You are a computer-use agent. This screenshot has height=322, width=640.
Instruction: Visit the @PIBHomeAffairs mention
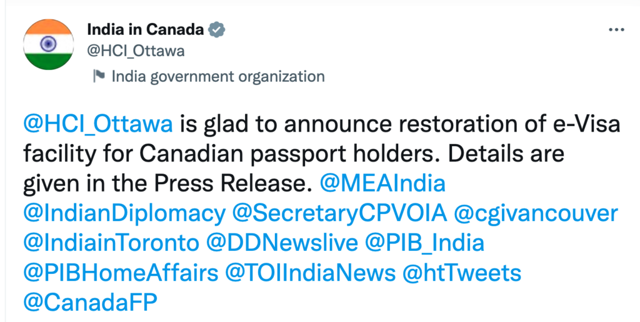(x=121, y=272)
